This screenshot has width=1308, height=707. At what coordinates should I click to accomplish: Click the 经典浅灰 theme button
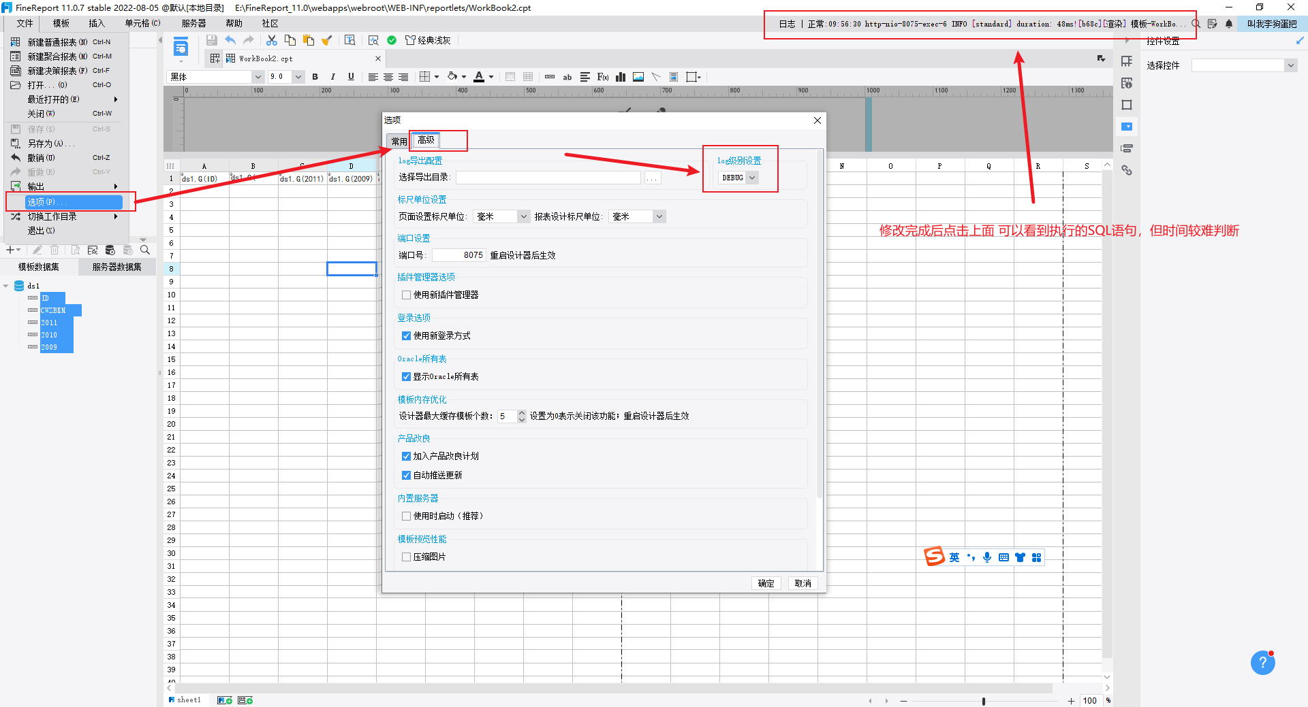pyautogui.click(x=428, y=40)
